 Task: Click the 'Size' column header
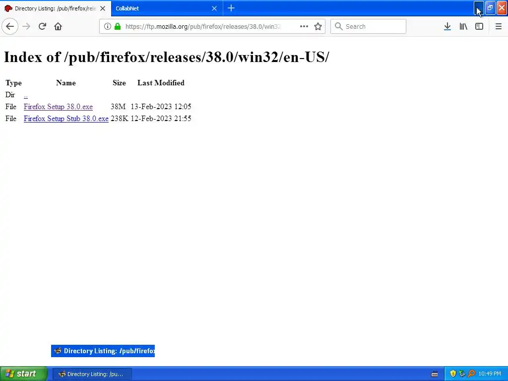coord(119,83)
